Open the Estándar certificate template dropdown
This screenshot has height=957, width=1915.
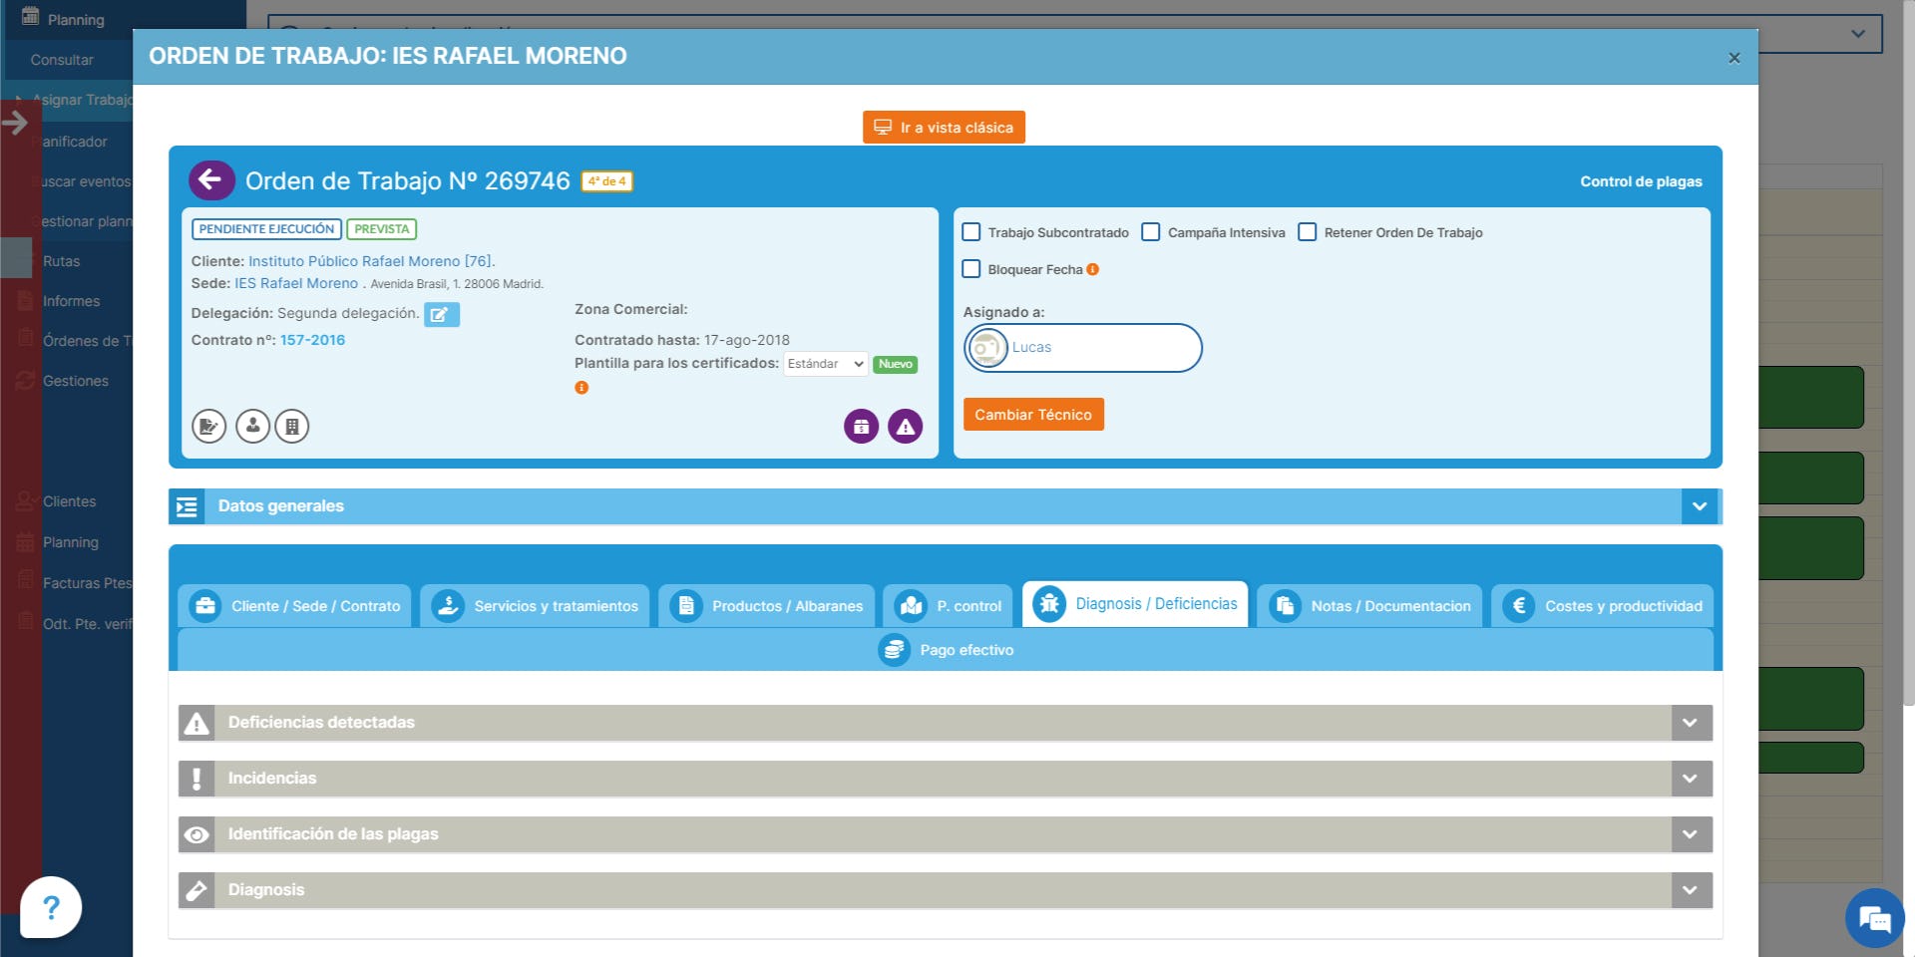pyautogui.click(x=826, y=364)
